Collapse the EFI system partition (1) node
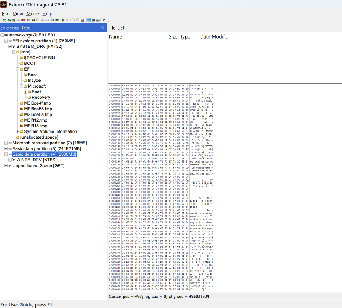Image resolution: width=342 pixels, height=308 pixels. (x=6, y=41)
